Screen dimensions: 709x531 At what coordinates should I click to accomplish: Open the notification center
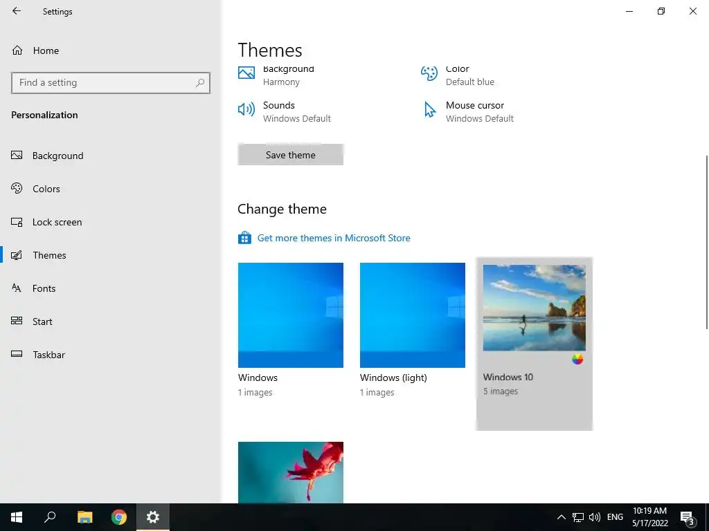pyautogui.click(x=688, y=518)
